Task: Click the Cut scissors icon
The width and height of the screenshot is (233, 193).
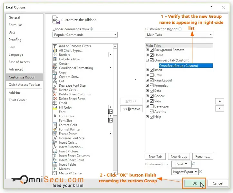Action: 55,81
